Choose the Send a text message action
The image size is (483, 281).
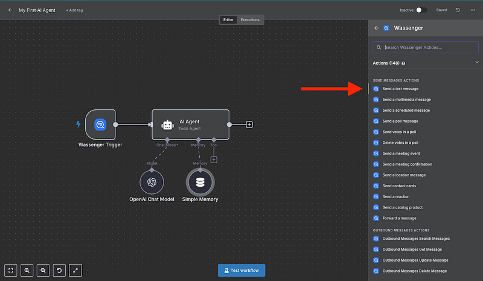point(400,89)
